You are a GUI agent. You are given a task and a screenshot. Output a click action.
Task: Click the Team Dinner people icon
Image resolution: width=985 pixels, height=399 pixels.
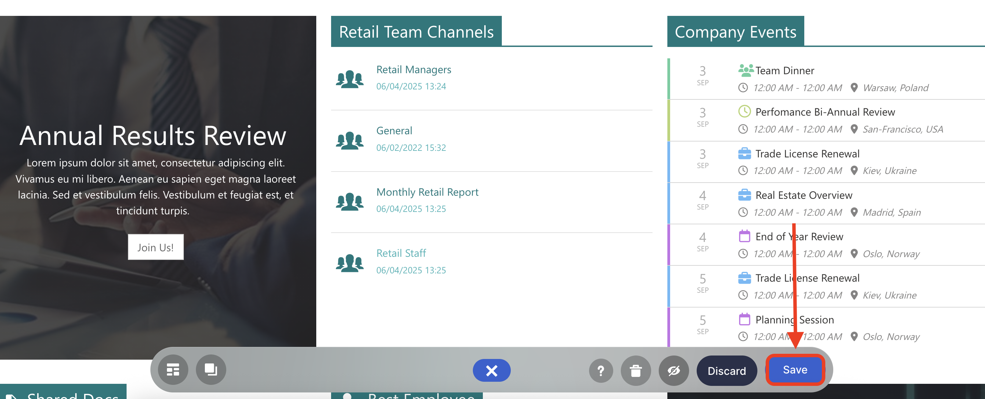(745, 70)
